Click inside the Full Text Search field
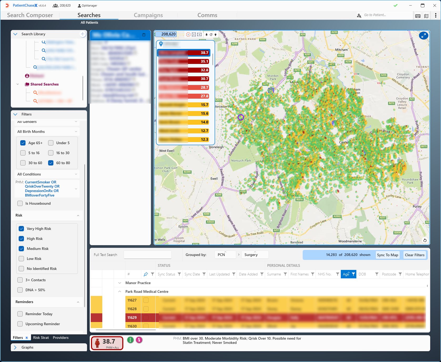 click(148, 255)
